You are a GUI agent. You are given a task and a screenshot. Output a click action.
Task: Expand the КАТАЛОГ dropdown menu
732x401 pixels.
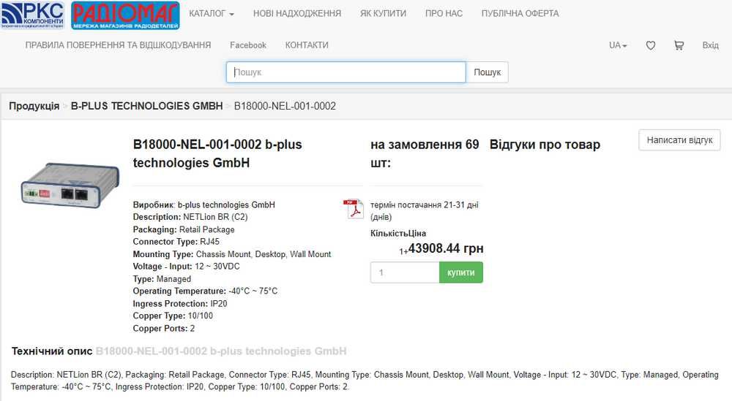pyautogui.click(x=212, y=13)
